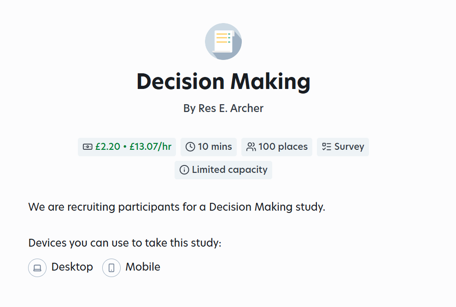Click the checklist icon beside Survey
Viewport: 456px width, 307px height.
tap(327, 147)
